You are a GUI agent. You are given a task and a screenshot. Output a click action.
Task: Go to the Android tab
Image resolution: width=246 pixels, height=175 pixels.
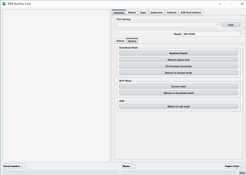click(x=172, y=12)
